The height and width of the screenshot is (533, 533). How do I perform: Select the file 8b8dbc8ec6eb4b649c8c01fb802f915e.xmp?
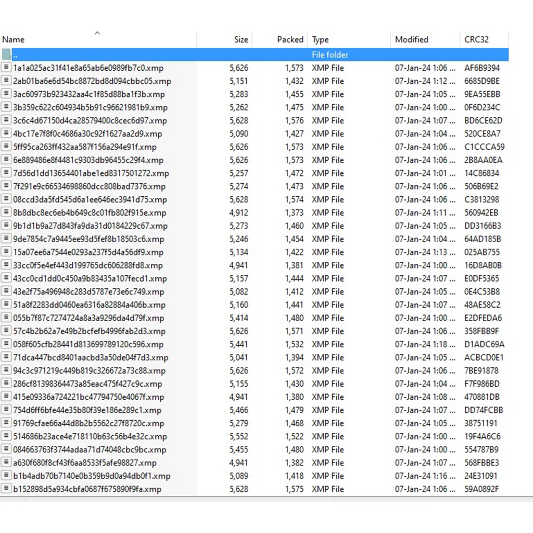(90, 212)
